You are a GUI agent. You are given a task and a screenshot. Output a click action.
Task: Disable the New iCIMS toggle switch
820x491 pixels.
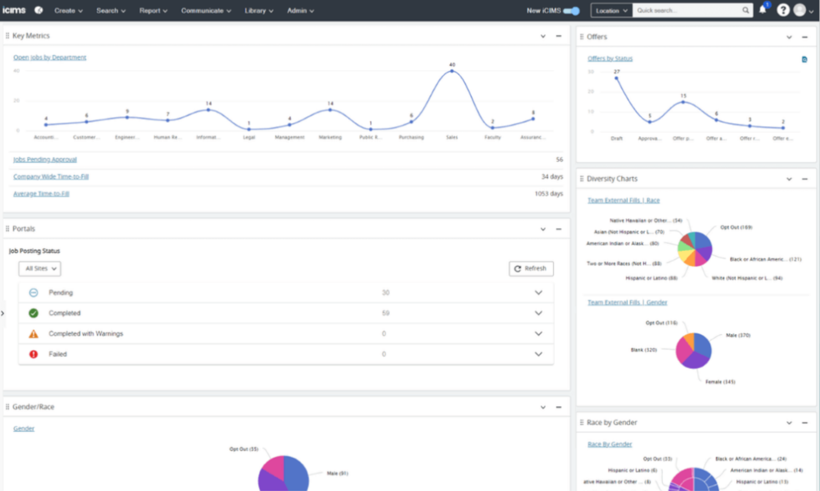tap(570, 10)
